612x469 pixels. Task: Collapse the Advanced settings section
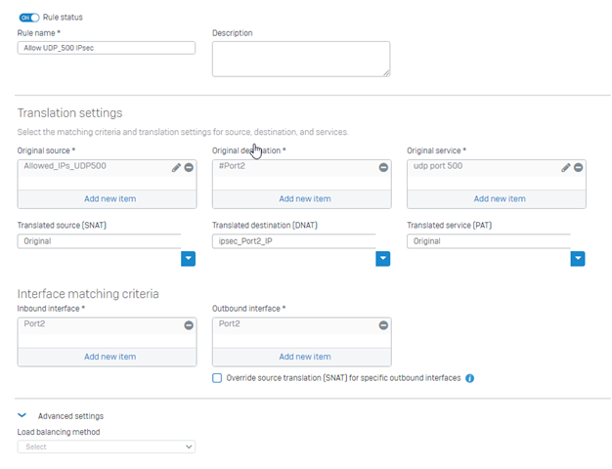pos(22,415)
